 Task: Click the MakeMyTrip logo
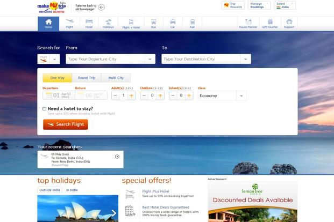pos(51,7)
